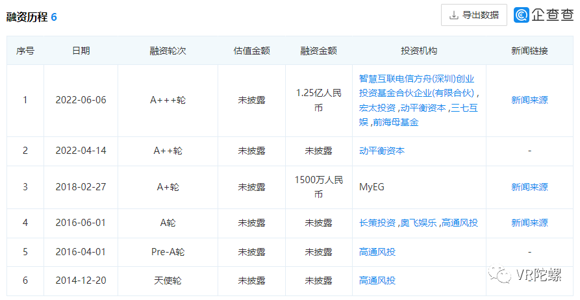580x300 pixels.
Task: Select the A++轮 round cell
Action: coord(168,151)
